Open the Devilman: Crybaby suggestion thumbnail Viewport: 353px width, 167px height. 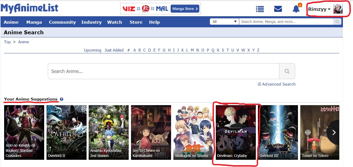click(x=236, y=132)
